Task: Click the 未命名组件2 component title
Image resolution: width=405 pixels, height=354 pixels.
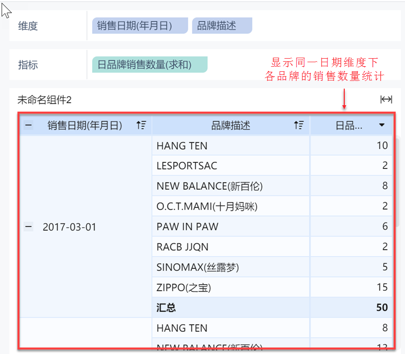Action: click(45, 100)
